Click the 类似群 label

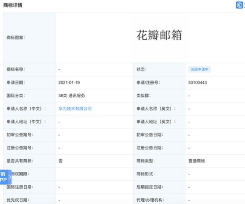point(144,95)
